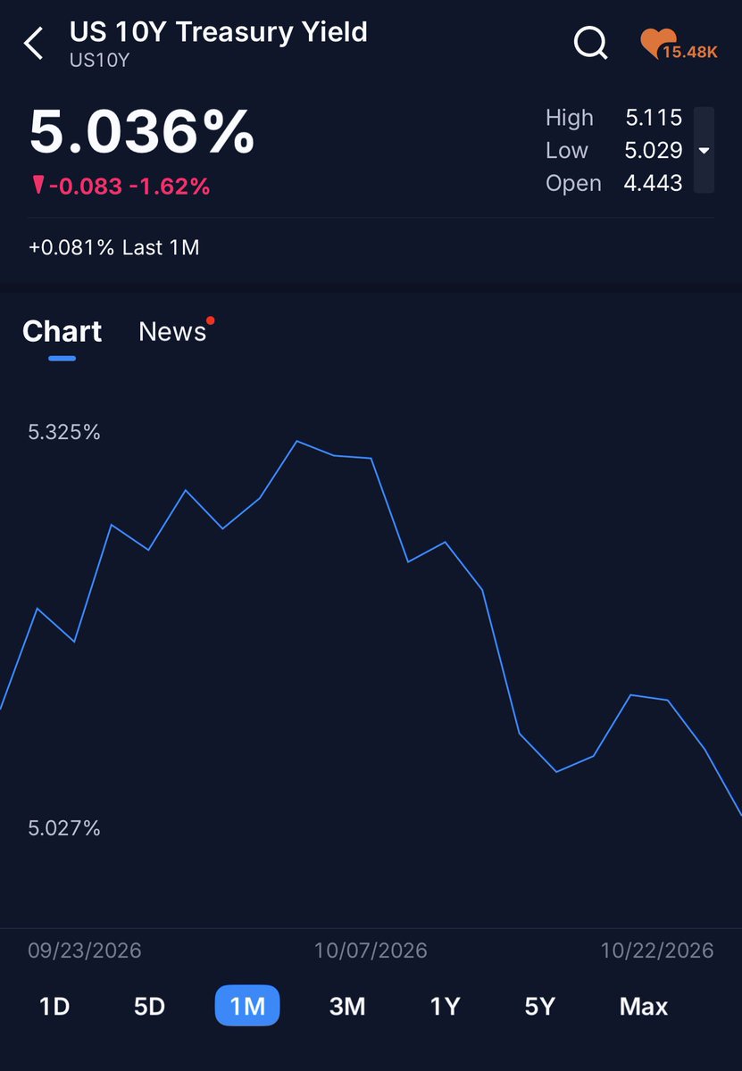The height and width of the screenshot is (1071, 742).
Task: Go back using the left arrow
Action: coord(34,43)
